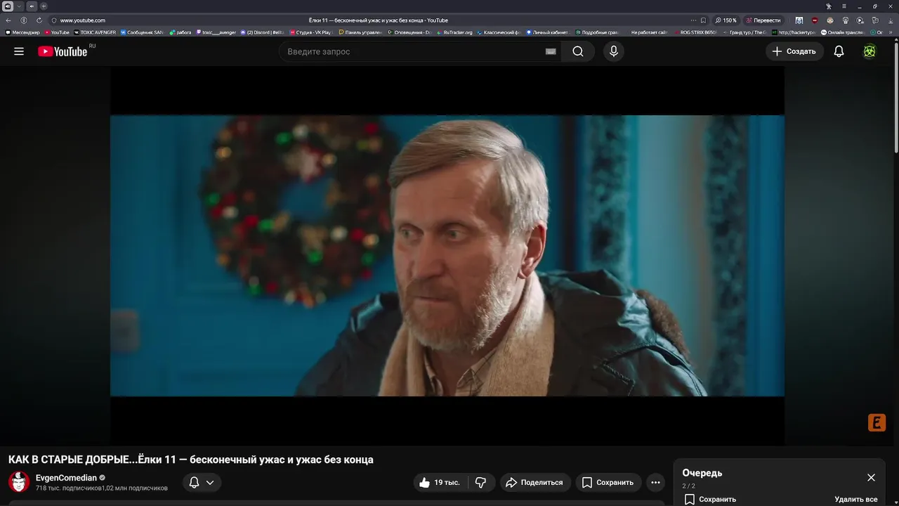Open YouTube notifications bell
The height and width of the screenshot is (506, 899).
(839, 51)
